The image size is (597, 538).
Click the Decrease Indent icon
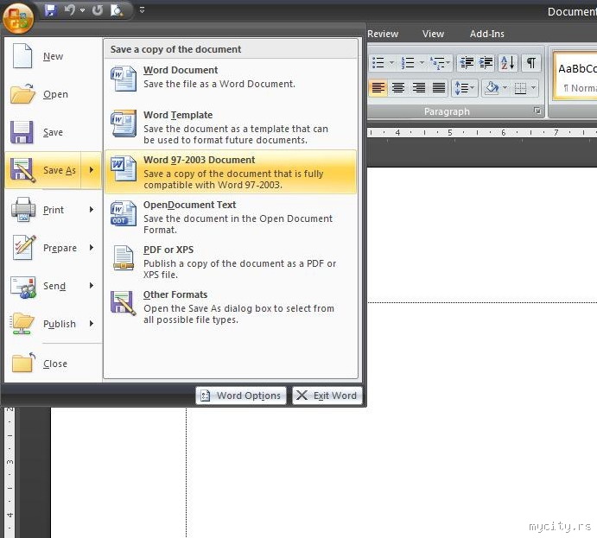coord(467,63)
